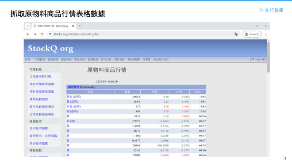
Task: Click the browser forward arrow
Action: pos(35,34)
